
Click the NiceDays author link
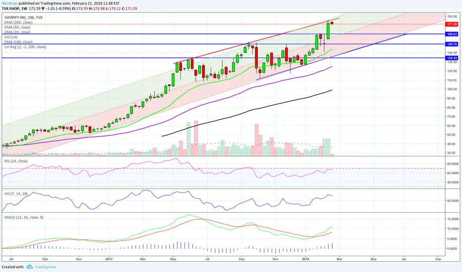coord(10,3)
